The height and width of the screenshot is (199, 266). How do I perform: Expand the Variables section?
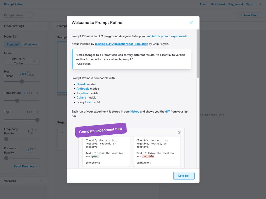click(x=41, y=181)
